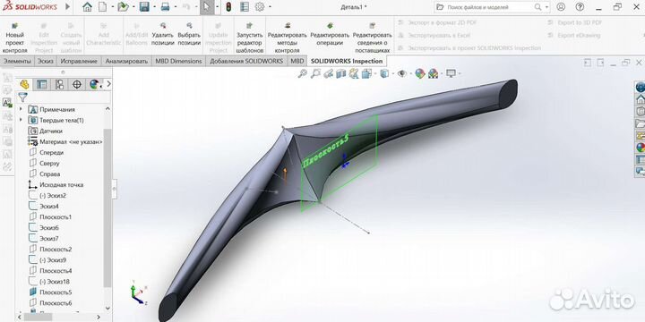Switch to Добавления SOLIDWORKS tab
This screenshot has height=322, width=645.
pos(246,61)
